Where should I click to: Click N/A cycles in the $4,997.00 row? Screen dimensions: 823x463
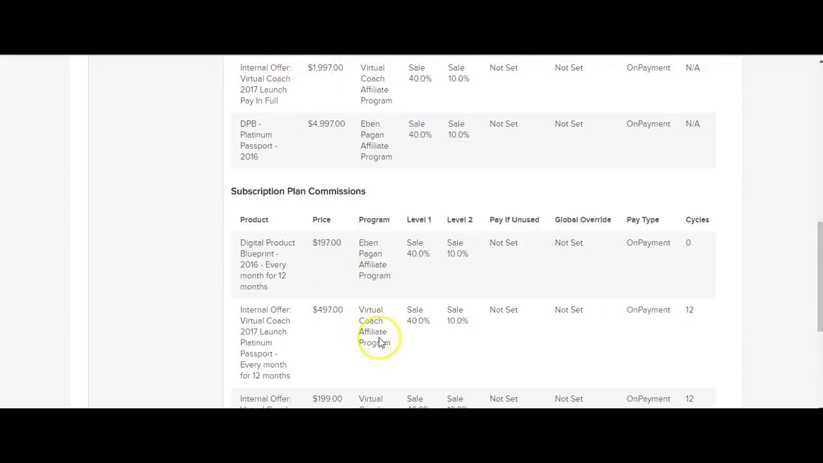(692, 123)
